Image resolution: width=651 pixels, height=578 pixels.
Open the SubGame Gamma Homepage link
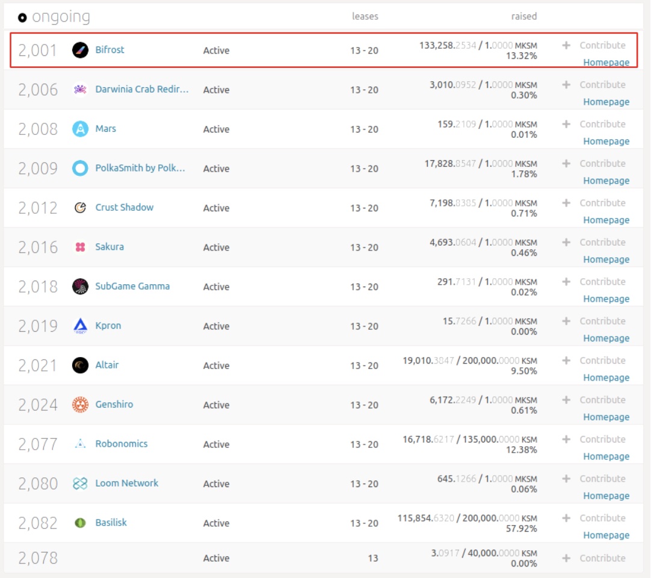point(606,299)
